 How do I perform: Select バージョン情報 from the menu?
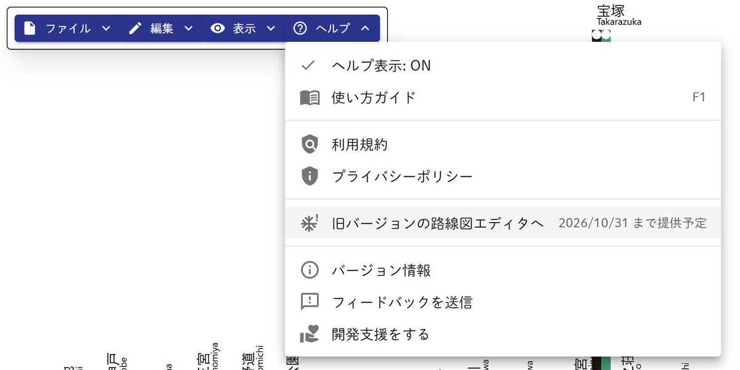tap(382, 269)
